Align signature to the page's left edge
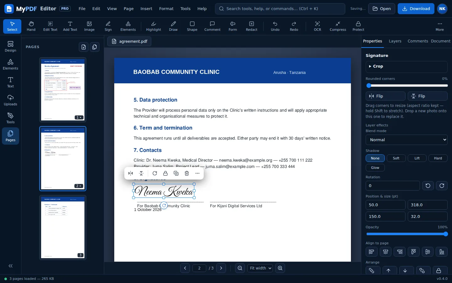 coord(371,252)
